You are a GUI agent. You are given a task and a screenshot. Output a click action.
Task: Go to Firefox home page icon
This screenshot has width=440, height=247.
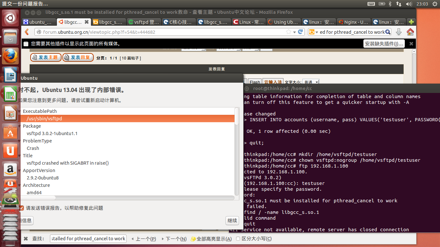pyautogui.click(x=410, y=32)
